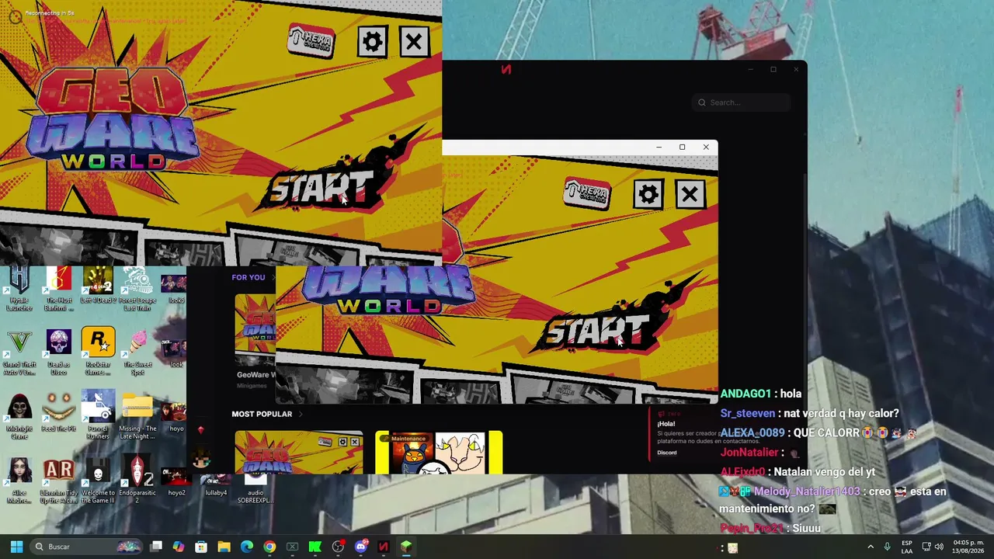Open the Grand Theft Auto V shortcut
994x559 pixels.
click(19, 352)
